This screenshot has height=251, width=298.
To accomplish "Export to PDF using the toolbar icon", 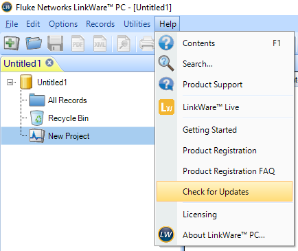I will [x=78, y=43].
